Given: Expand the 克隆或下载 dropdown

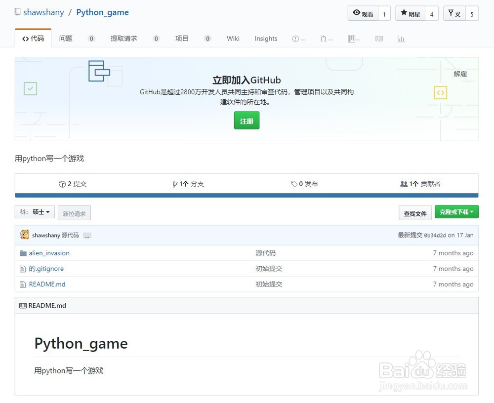Looking at the screenshot, I should coord(456,212).
